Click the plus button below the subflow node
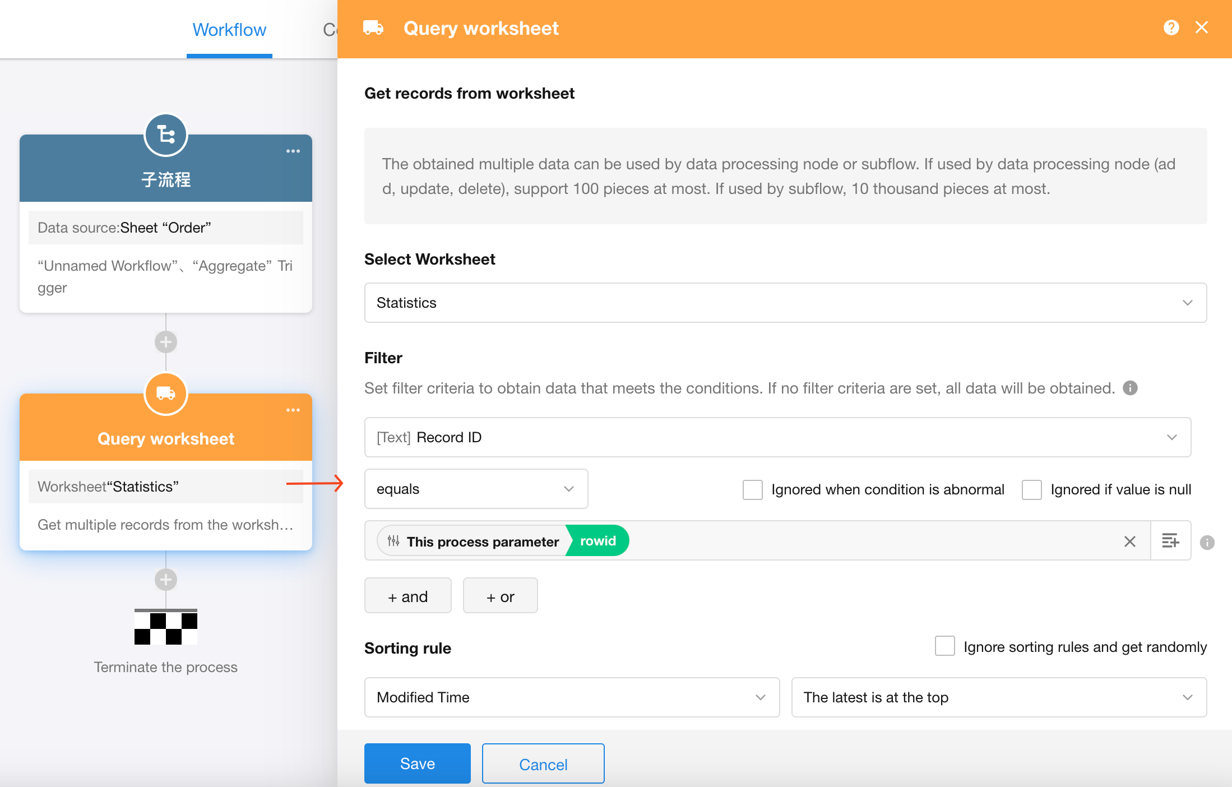The height and width of the screenshot is (787, 1232). tap(166, 342)
